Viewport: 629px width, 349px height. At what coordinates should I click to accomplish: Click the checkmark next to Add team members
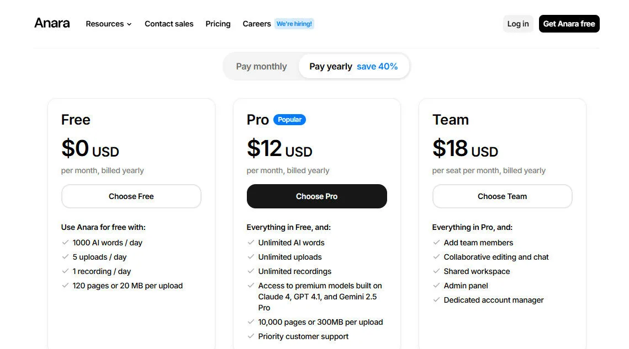click(436, 243)
